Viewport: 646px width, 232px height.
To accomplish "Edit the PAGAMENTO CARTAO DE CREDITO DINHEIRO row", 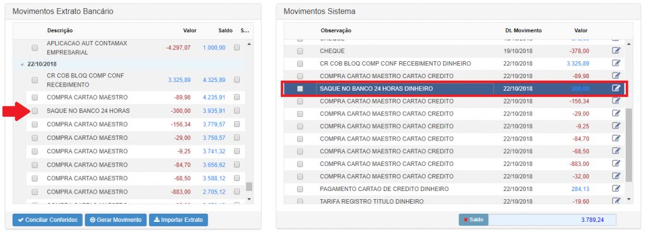I will pos(616,188).
